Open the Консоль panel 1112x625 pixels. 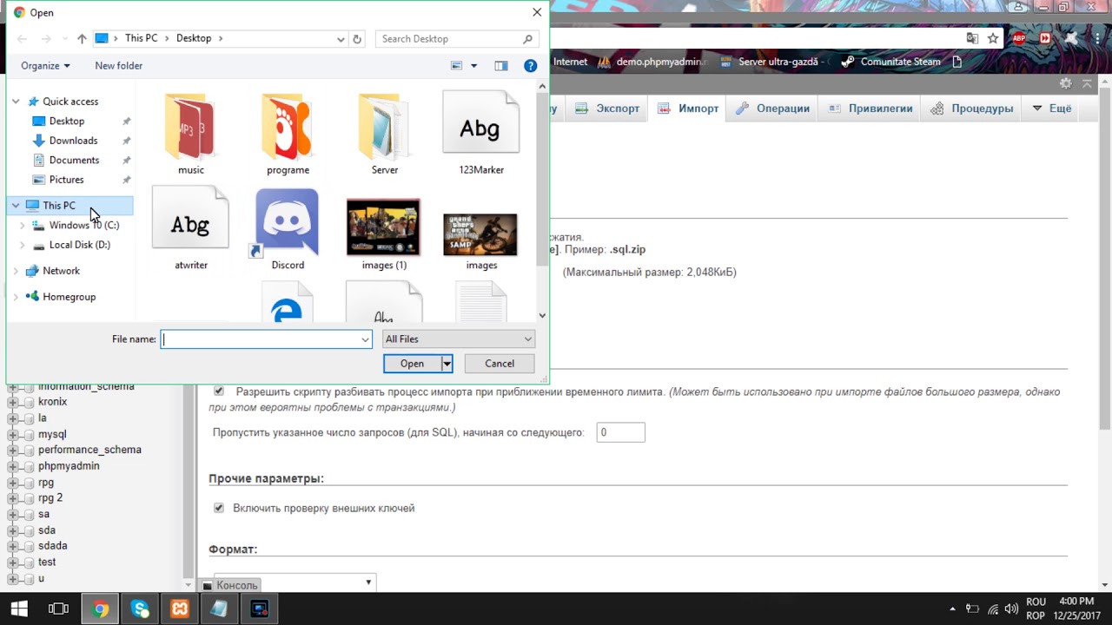[x=230, y=585]
